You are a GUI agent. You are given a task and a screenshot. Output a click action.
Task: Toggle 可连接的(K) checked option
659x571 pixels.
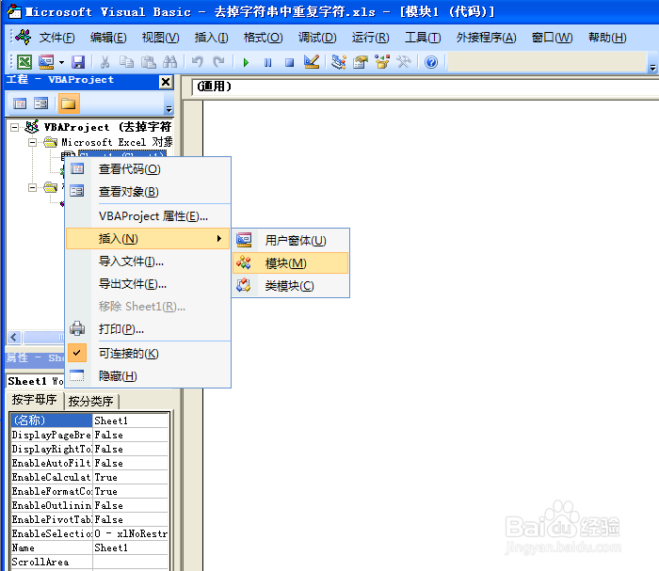(149, 354)
